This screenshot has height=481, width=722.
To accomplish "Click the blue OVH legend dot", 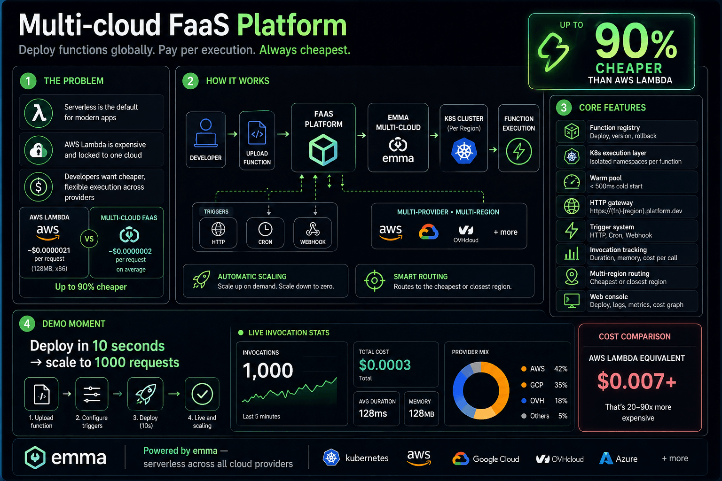I will 524,401.
